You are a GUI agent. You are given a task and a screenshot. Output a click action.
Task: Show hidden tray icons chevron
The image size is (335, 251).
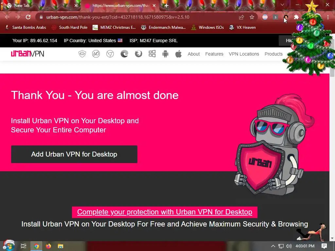[x=273, y=246]
